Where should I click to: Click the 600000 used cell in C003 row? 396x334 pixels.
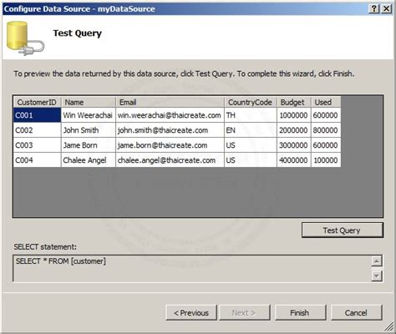pyautogui.click(x=326, y=145)
